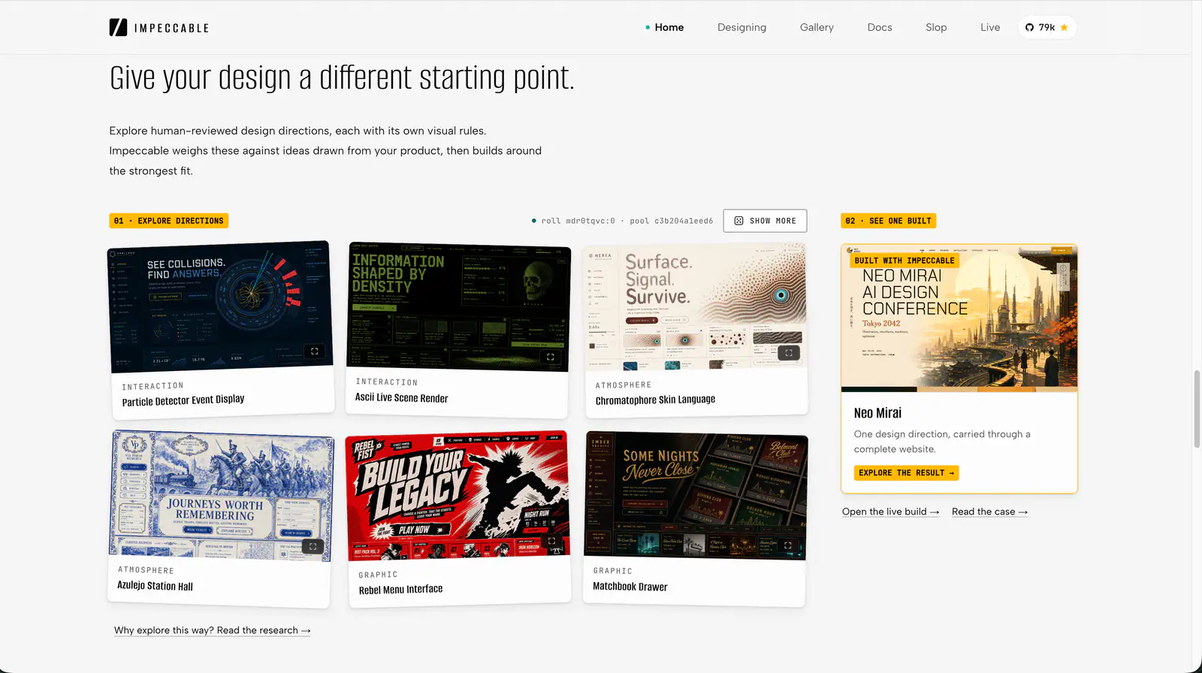Expand the Matchbook Drawer preview
The image size is (1202, 673).
[788, 545]
